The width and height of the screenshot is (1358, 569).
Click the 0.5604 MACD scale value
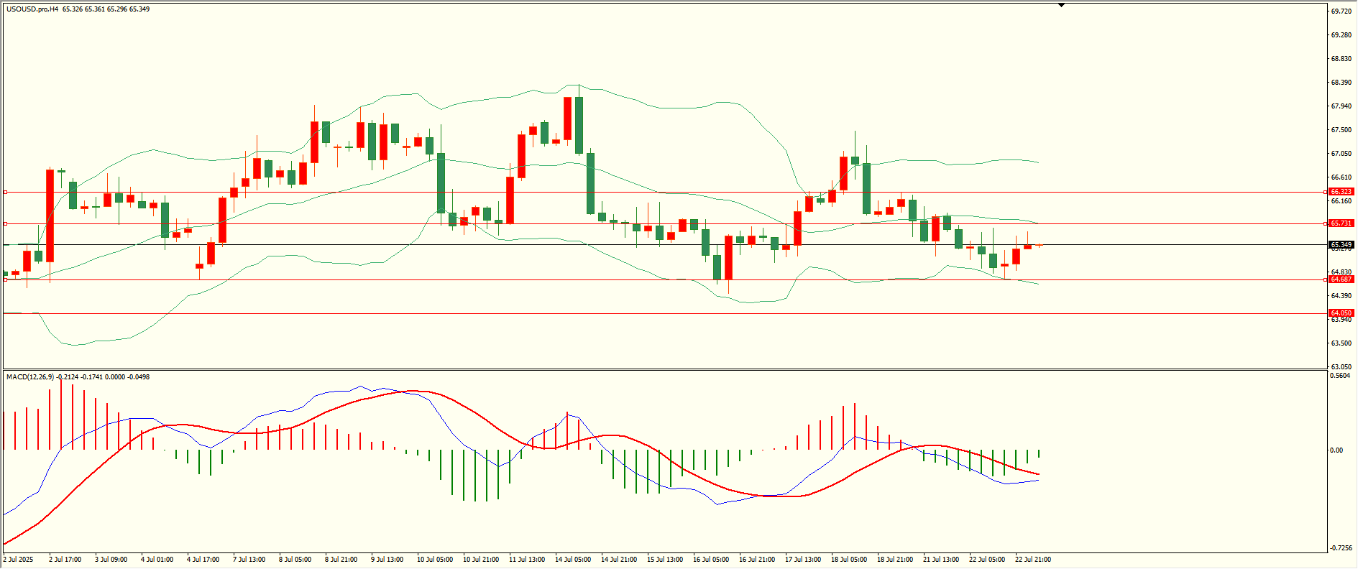(1341, 376)
